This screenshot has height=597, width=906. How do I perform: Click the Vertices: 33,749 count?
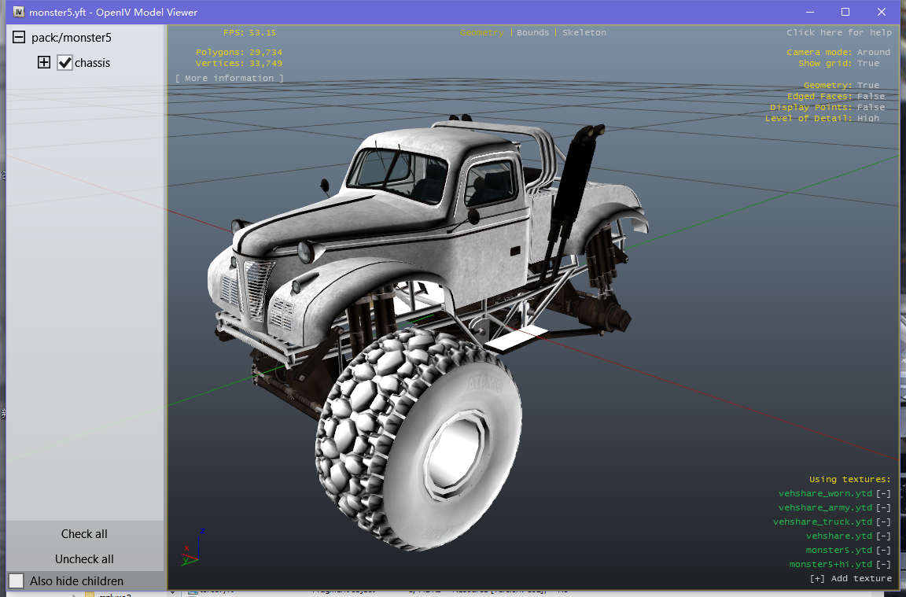(x=238, y=63)
